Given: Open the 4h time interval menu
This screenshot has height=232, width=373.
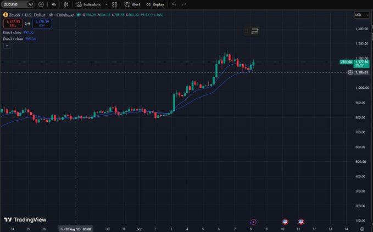Looking at the screenshot, I should 54,4.
